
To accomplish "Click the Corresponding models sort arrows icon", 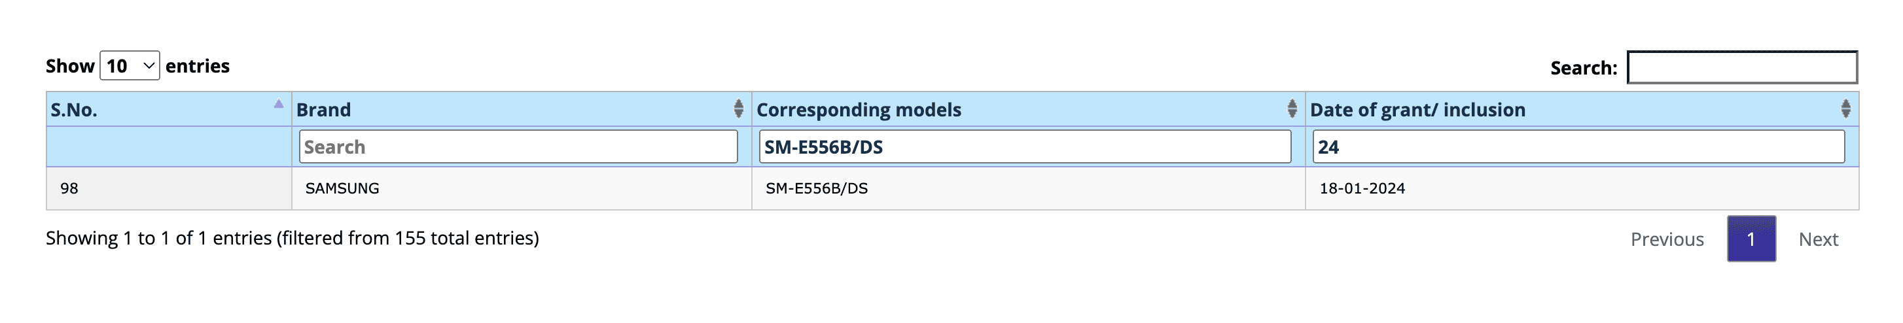I will (x=1291, y=109).
